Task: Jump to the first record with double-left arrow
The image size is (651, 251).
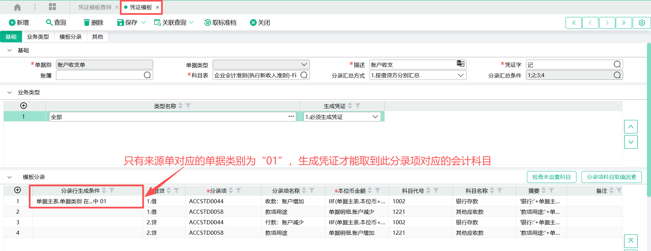Action: (x=574, y=23)
